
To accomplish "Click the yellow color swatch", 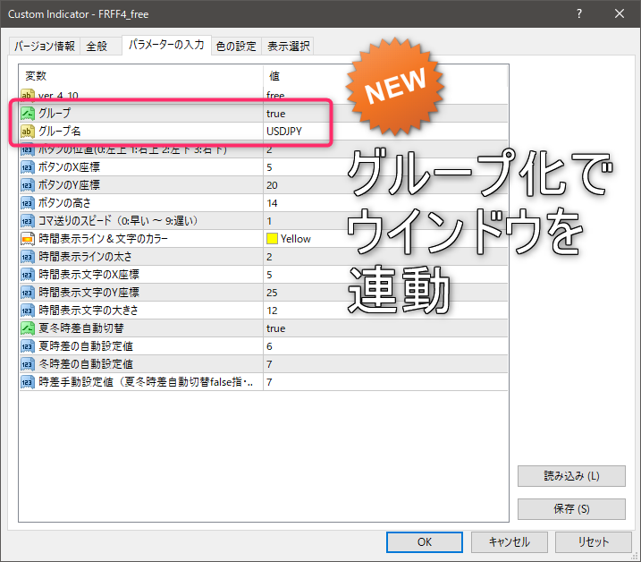I will pyautogui.click(x=272, y=239).
